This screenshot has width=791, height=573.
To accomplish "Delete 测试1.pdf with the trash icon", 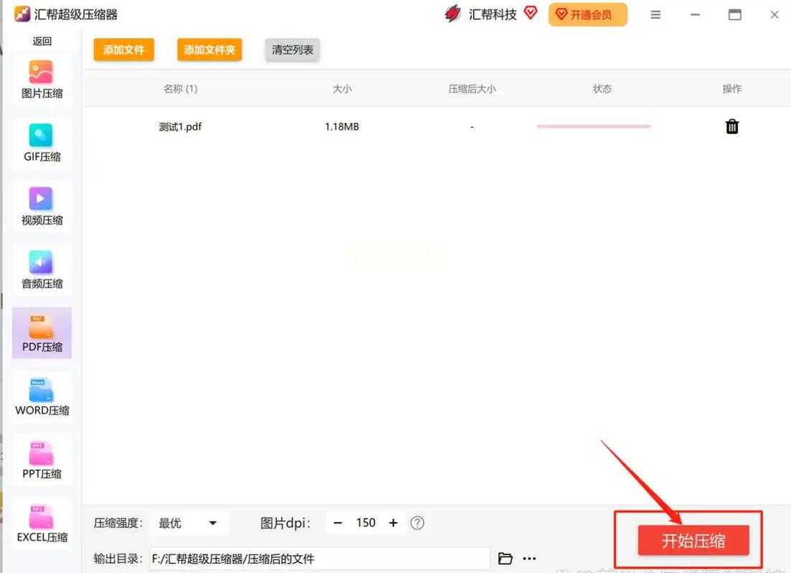I will pyautogui.click(x=731, y=126).
